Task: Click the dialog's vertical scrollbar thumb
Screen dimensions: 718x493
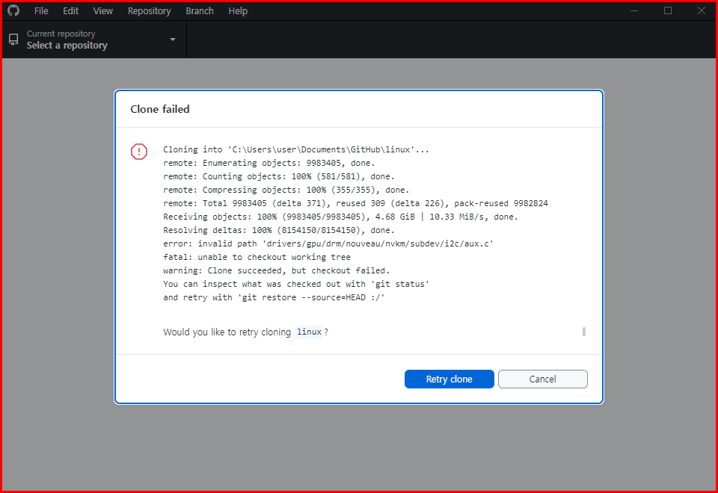Action: pyautogui.click(x=584, y=332)
